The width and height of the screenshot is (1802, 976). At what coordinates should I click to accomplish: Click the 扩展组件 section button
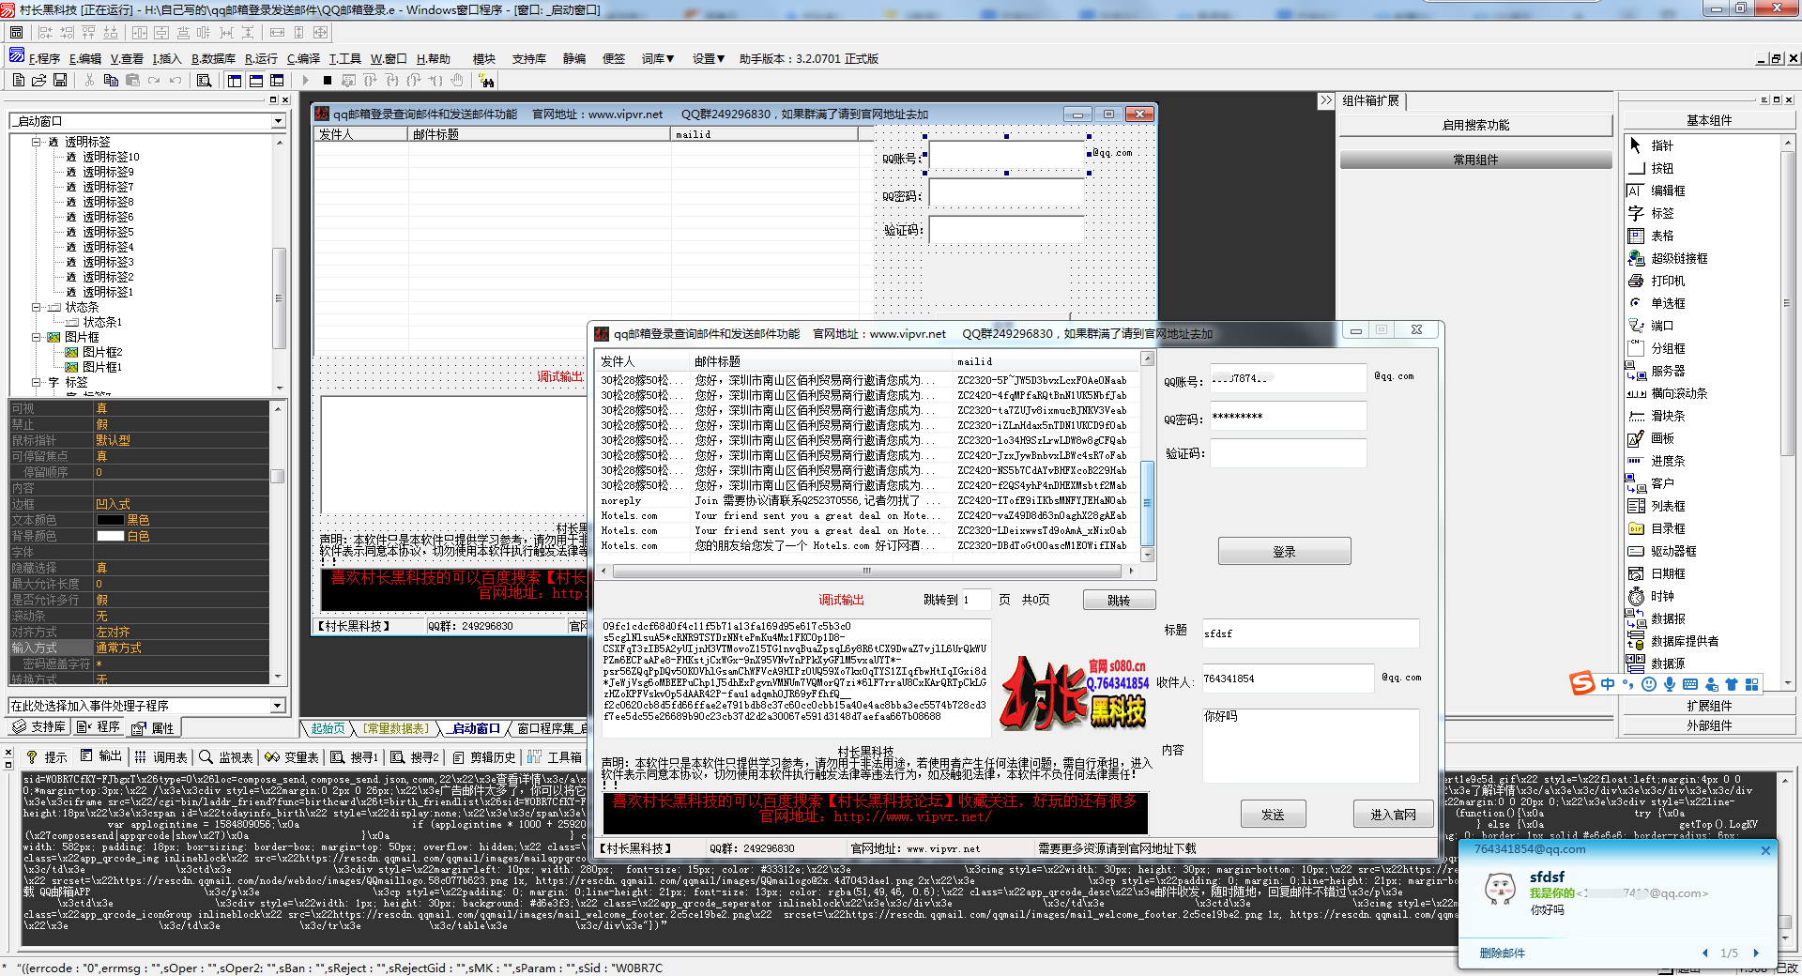click(x=1709, y=706)
